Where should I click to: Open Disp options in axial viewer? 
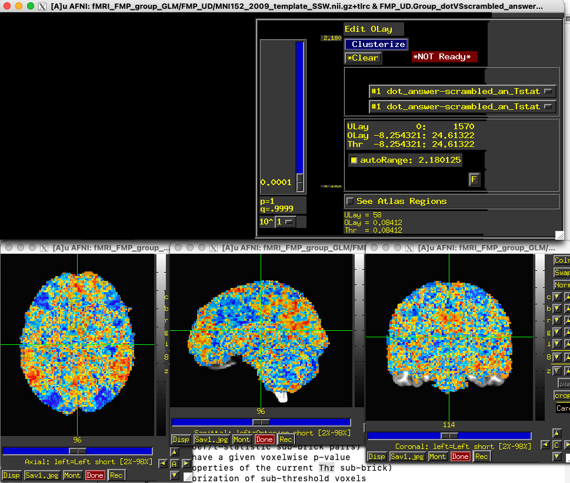tap(11, 475)
